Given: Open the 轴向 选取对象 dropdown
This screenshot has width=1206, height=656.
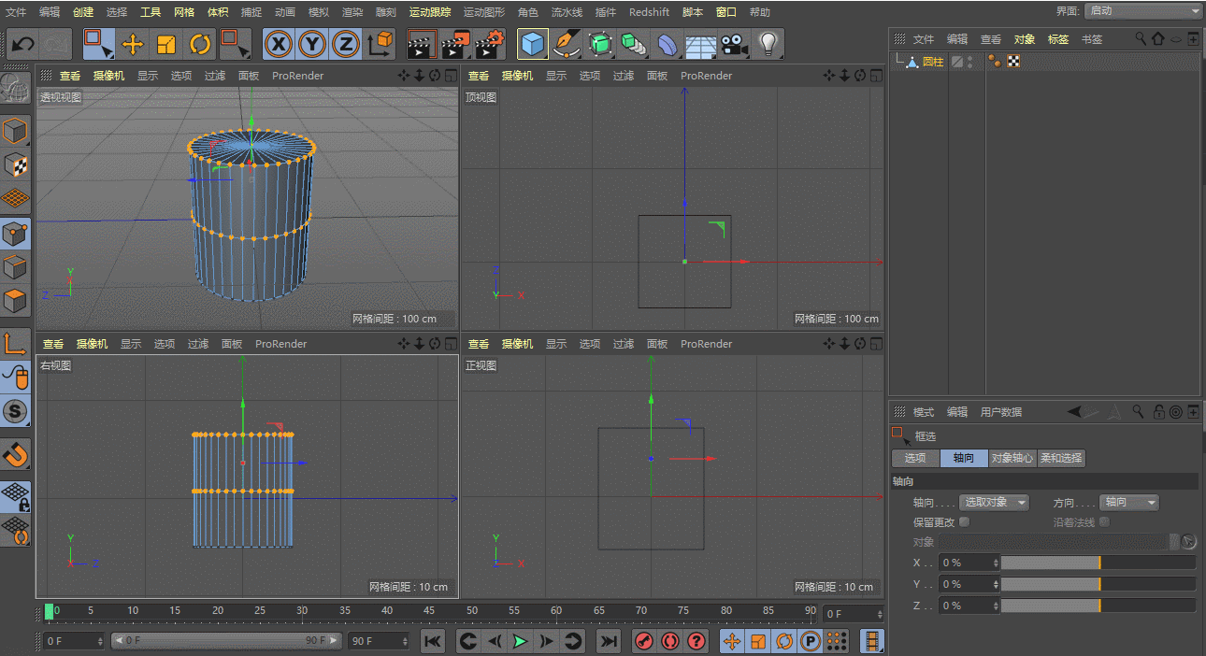Looking at the screenshot, I should [x=996, y=503].
